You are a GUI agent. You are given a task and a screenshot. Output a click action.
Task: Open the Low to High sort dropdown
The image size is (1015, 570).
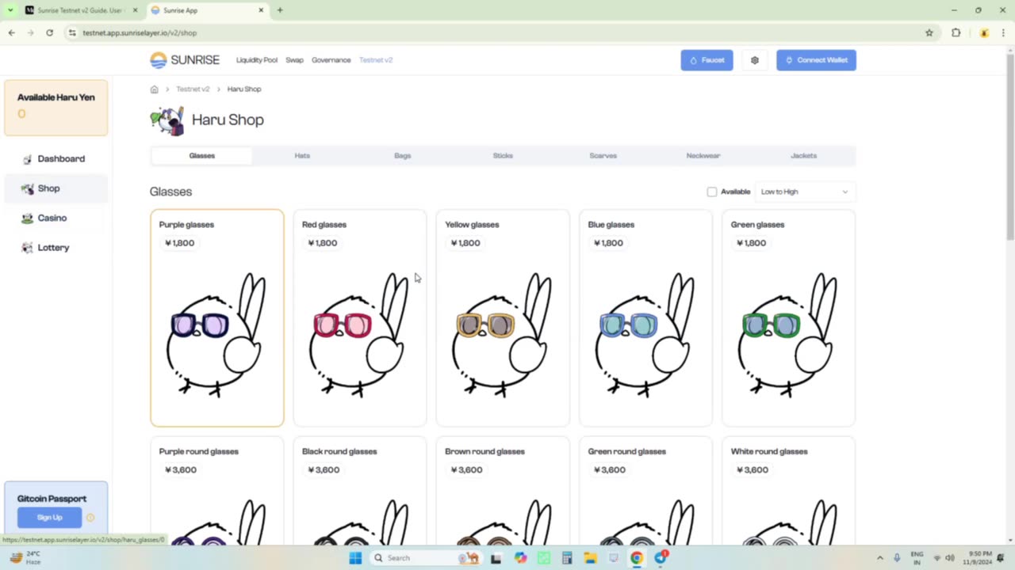804,192
